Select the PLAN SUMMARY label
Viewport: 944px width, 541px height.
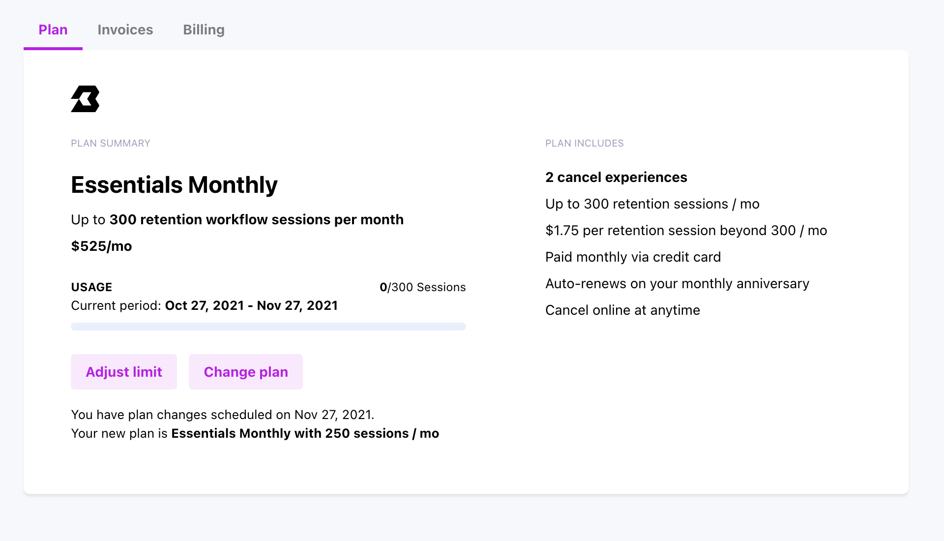point(111,143)
